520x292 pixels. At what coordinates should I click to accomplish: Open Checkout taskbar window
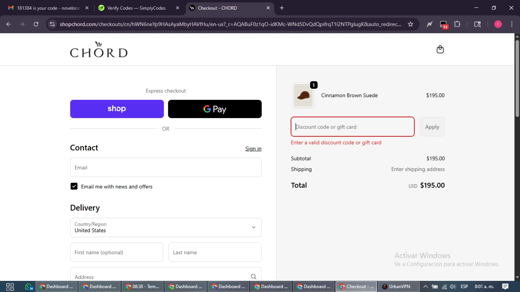[x=356, y=287]
